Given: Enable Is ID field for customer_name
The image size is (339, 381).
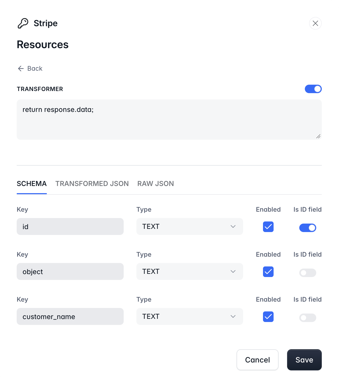Looking at the screenshot, I should coord(307,318).
